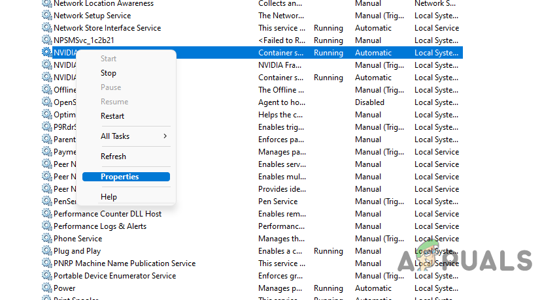Click 'Manages th...' description cell
The width and height of the screenshot is (559, 300).
(x=281, y=239)
